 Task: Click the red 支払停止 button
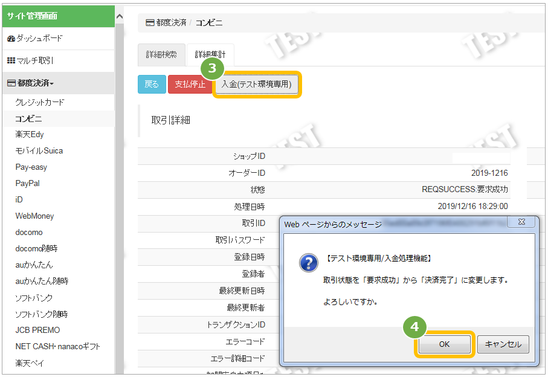[x=190, y=84]
